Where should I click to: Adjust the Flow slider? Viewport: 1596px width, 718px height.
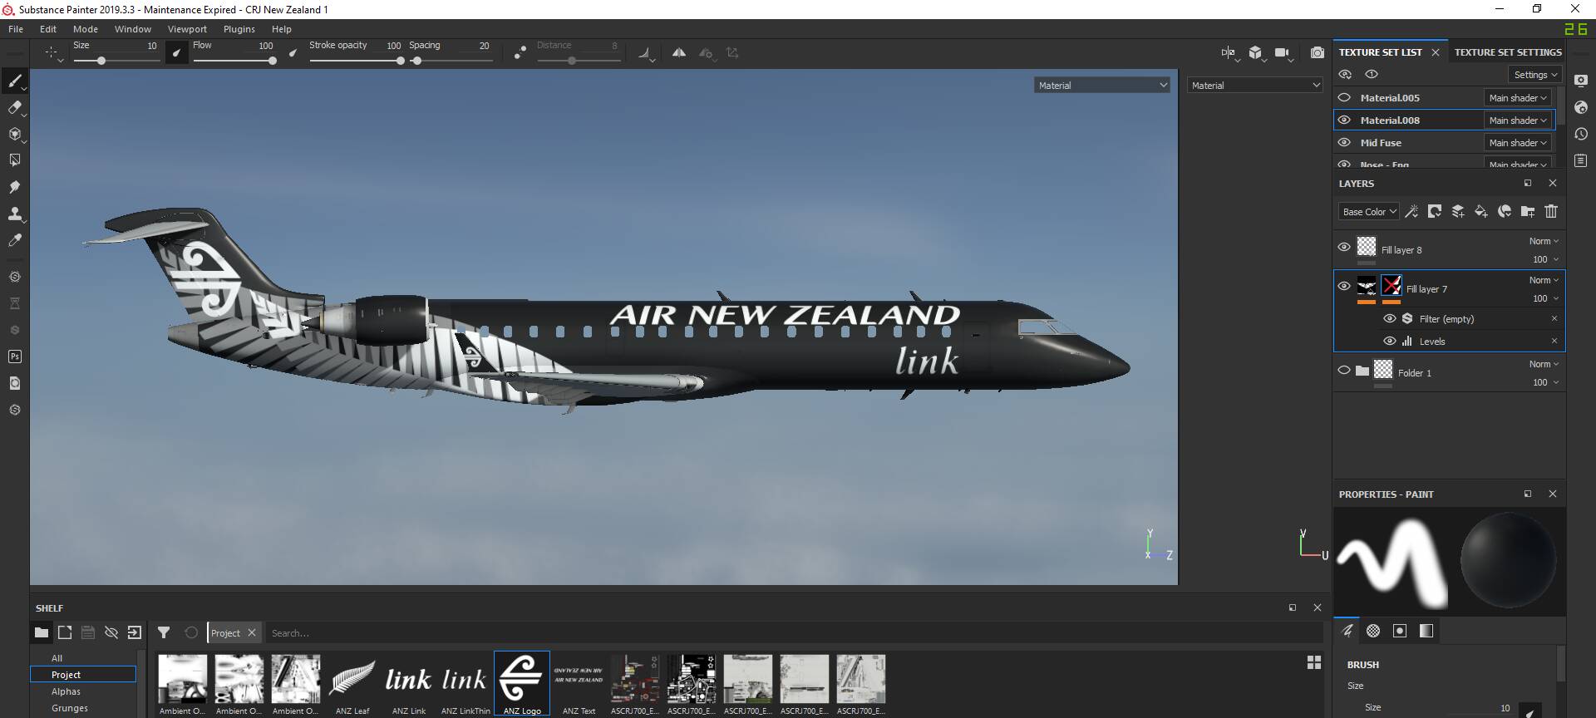tap(234, 61)
